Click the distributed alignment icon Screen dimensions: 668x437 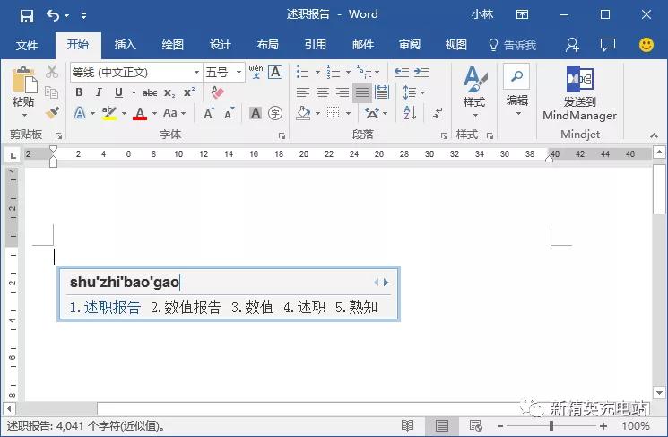point(382,92)
